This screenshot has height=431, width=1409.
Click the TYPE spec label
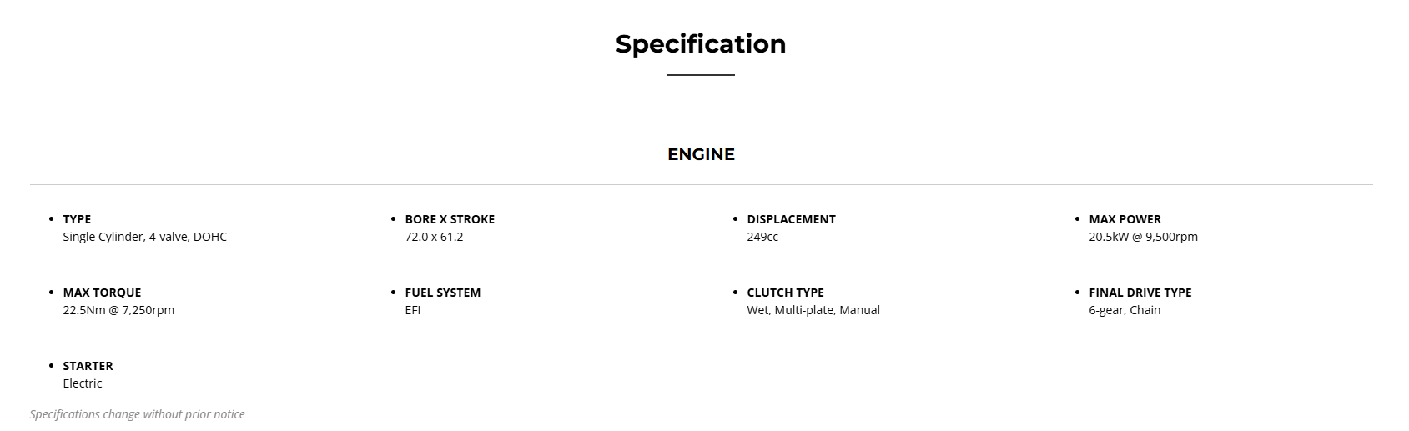pyautogui.click(x=77, y=219)
